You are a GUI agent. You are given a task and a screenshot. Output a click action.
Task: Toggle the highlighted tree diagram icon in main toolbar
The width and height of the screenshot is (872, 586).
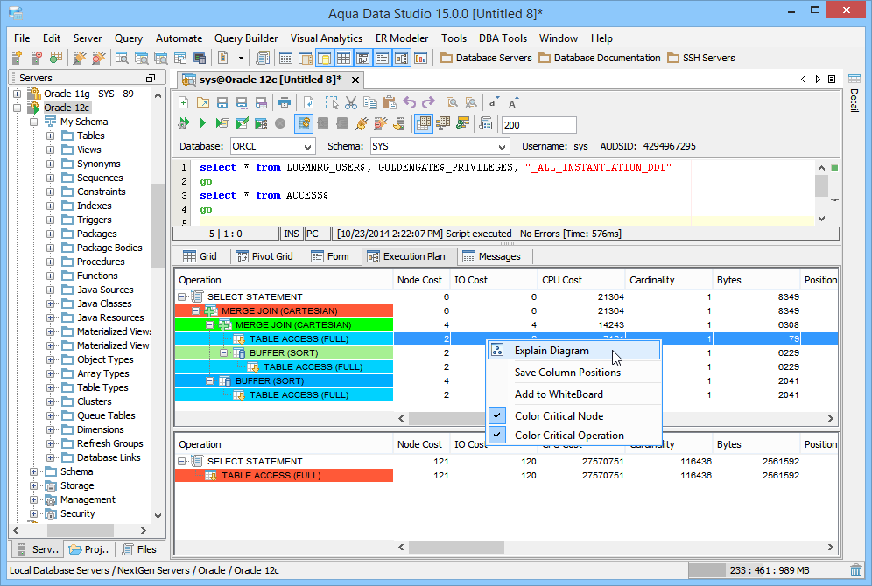click(402, 58)
